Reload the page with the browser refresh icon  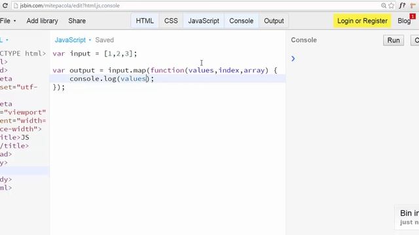click(5, 5)
